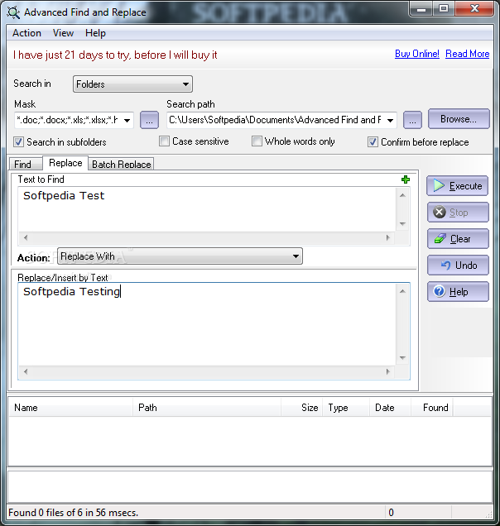Click the replace text box scroll down arrow

tap(402, 358)
